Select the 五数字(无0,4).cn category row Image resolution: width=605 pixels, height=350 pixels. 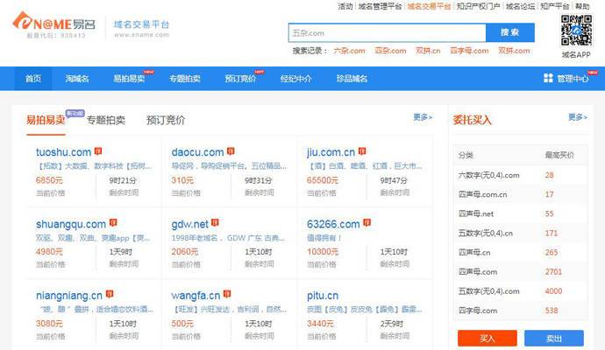(521, 233)
